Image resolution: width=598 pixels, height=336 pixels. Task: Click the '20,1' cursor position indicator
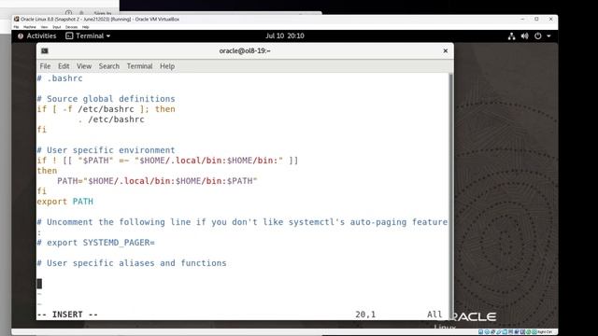365,315
